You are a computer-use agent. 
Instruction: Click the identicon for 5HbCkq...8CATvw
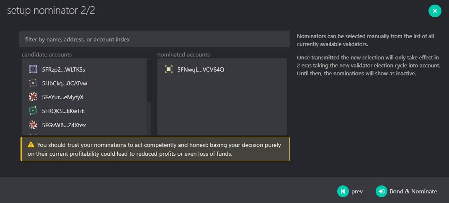[33, 83]
